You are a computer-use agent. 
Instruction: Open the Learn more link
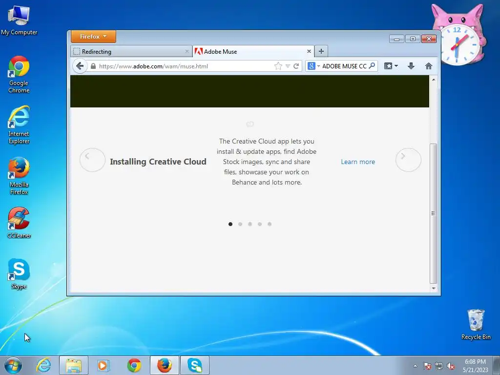click(358, 162)
